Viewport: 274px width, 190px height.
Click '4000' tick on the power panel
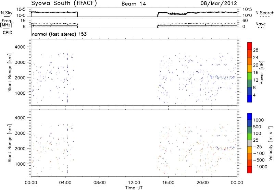(20, 47)
